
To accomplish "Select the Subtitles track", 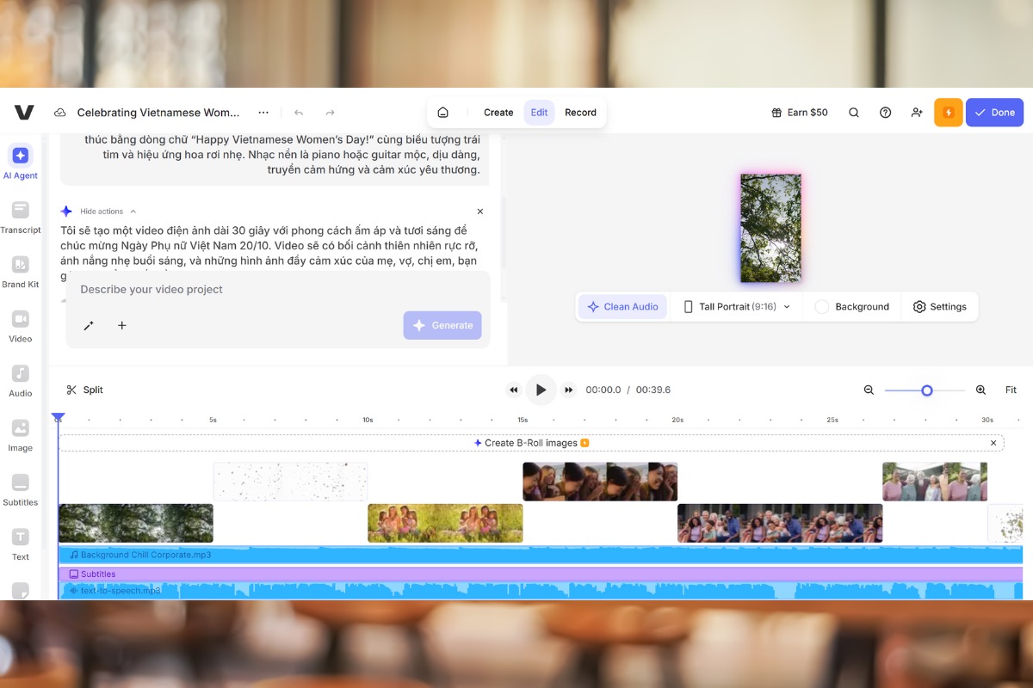I will click(541, 574).
